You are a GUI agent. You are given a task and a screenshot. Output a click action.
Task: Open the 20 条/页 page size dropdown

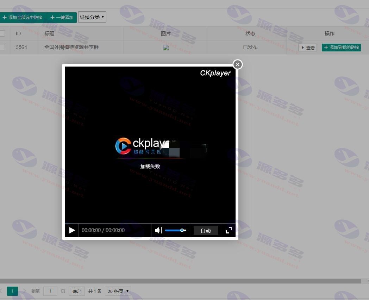tap(118, 291)
